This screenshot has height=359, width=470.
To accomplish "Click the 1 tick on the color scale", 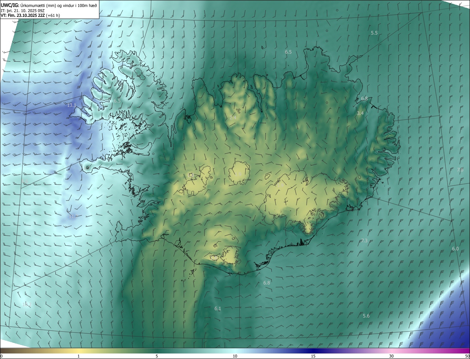I will coord(79,356).
